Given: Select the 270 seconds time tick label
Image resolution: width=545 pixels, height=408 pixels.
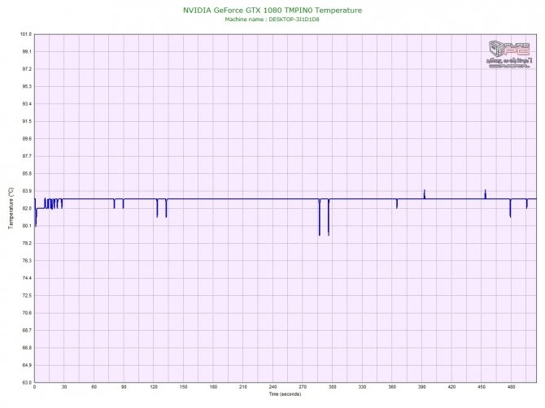Looking at the screenshot, I should click(x=303, y=387).
